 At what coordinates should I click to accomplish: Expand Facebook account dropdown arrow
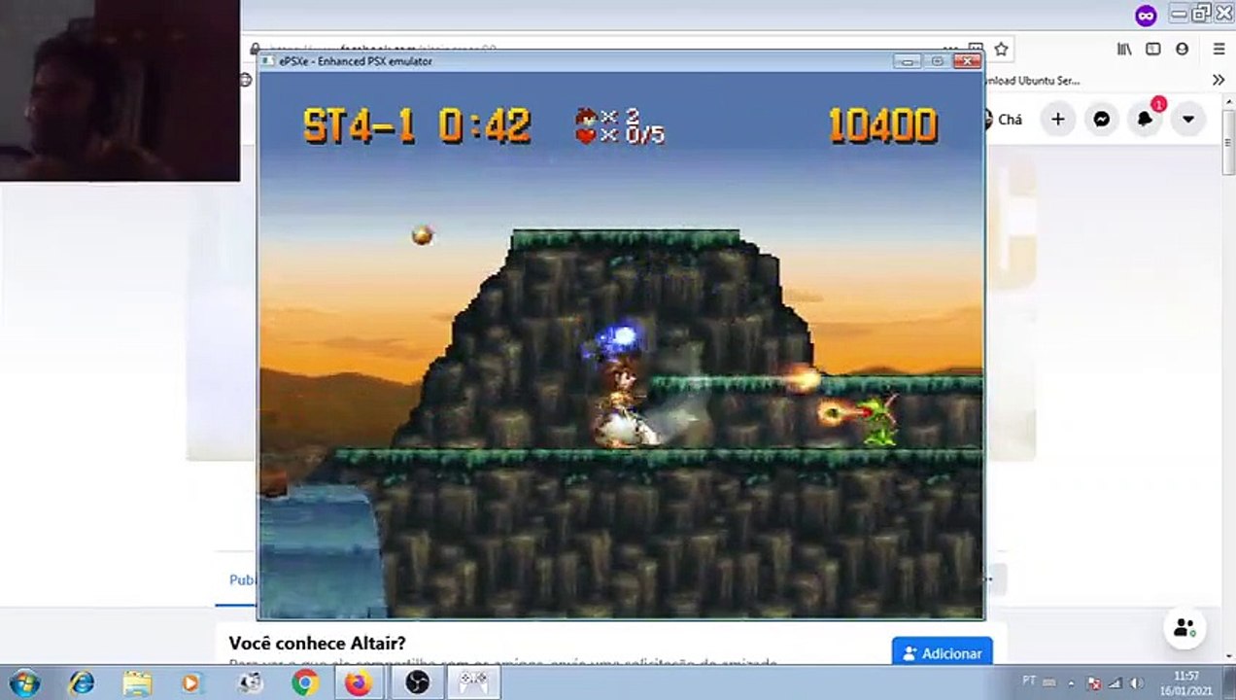point(1188,119)
